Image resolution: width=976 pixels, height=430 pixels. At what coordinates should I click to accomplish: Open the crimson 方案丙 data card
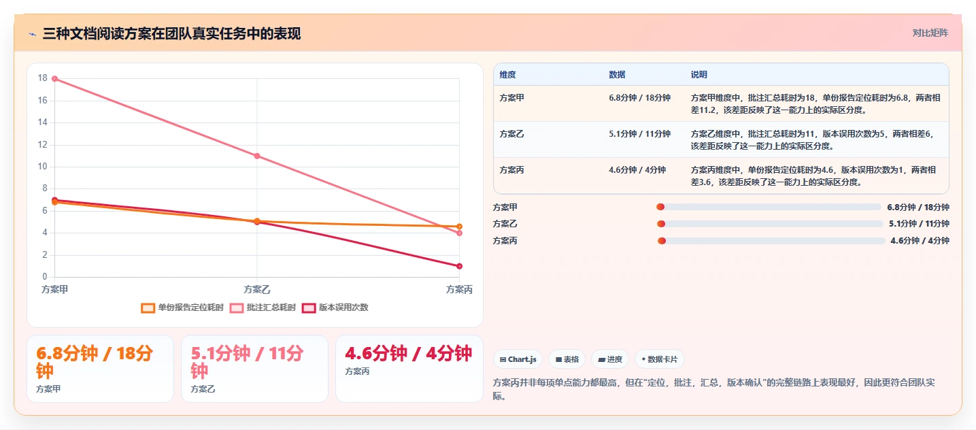(x=409, y=369)
